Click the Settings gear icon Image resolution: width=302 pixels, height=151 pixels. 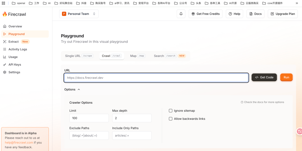5,72
